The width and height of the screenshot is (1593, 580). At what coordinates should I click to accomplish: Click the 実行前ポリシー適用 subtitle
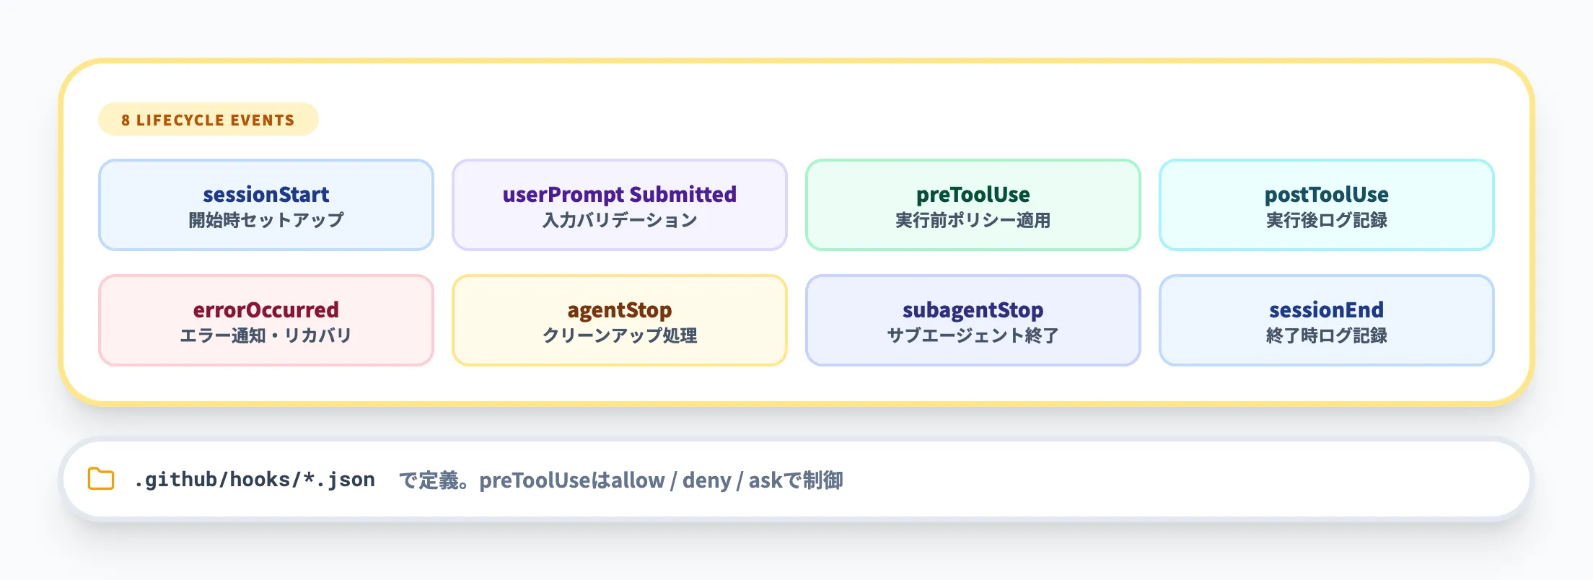pos(973,220)
